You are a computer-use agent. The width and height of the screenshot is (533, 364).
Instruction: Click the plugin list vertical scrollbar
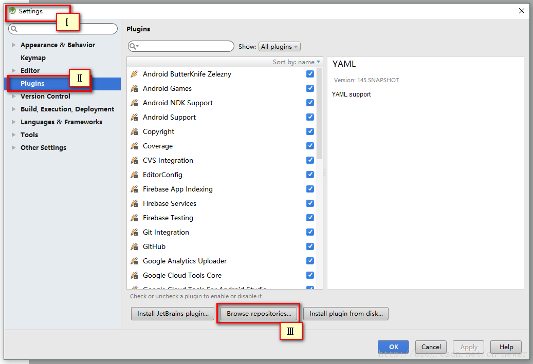[319, 113]
